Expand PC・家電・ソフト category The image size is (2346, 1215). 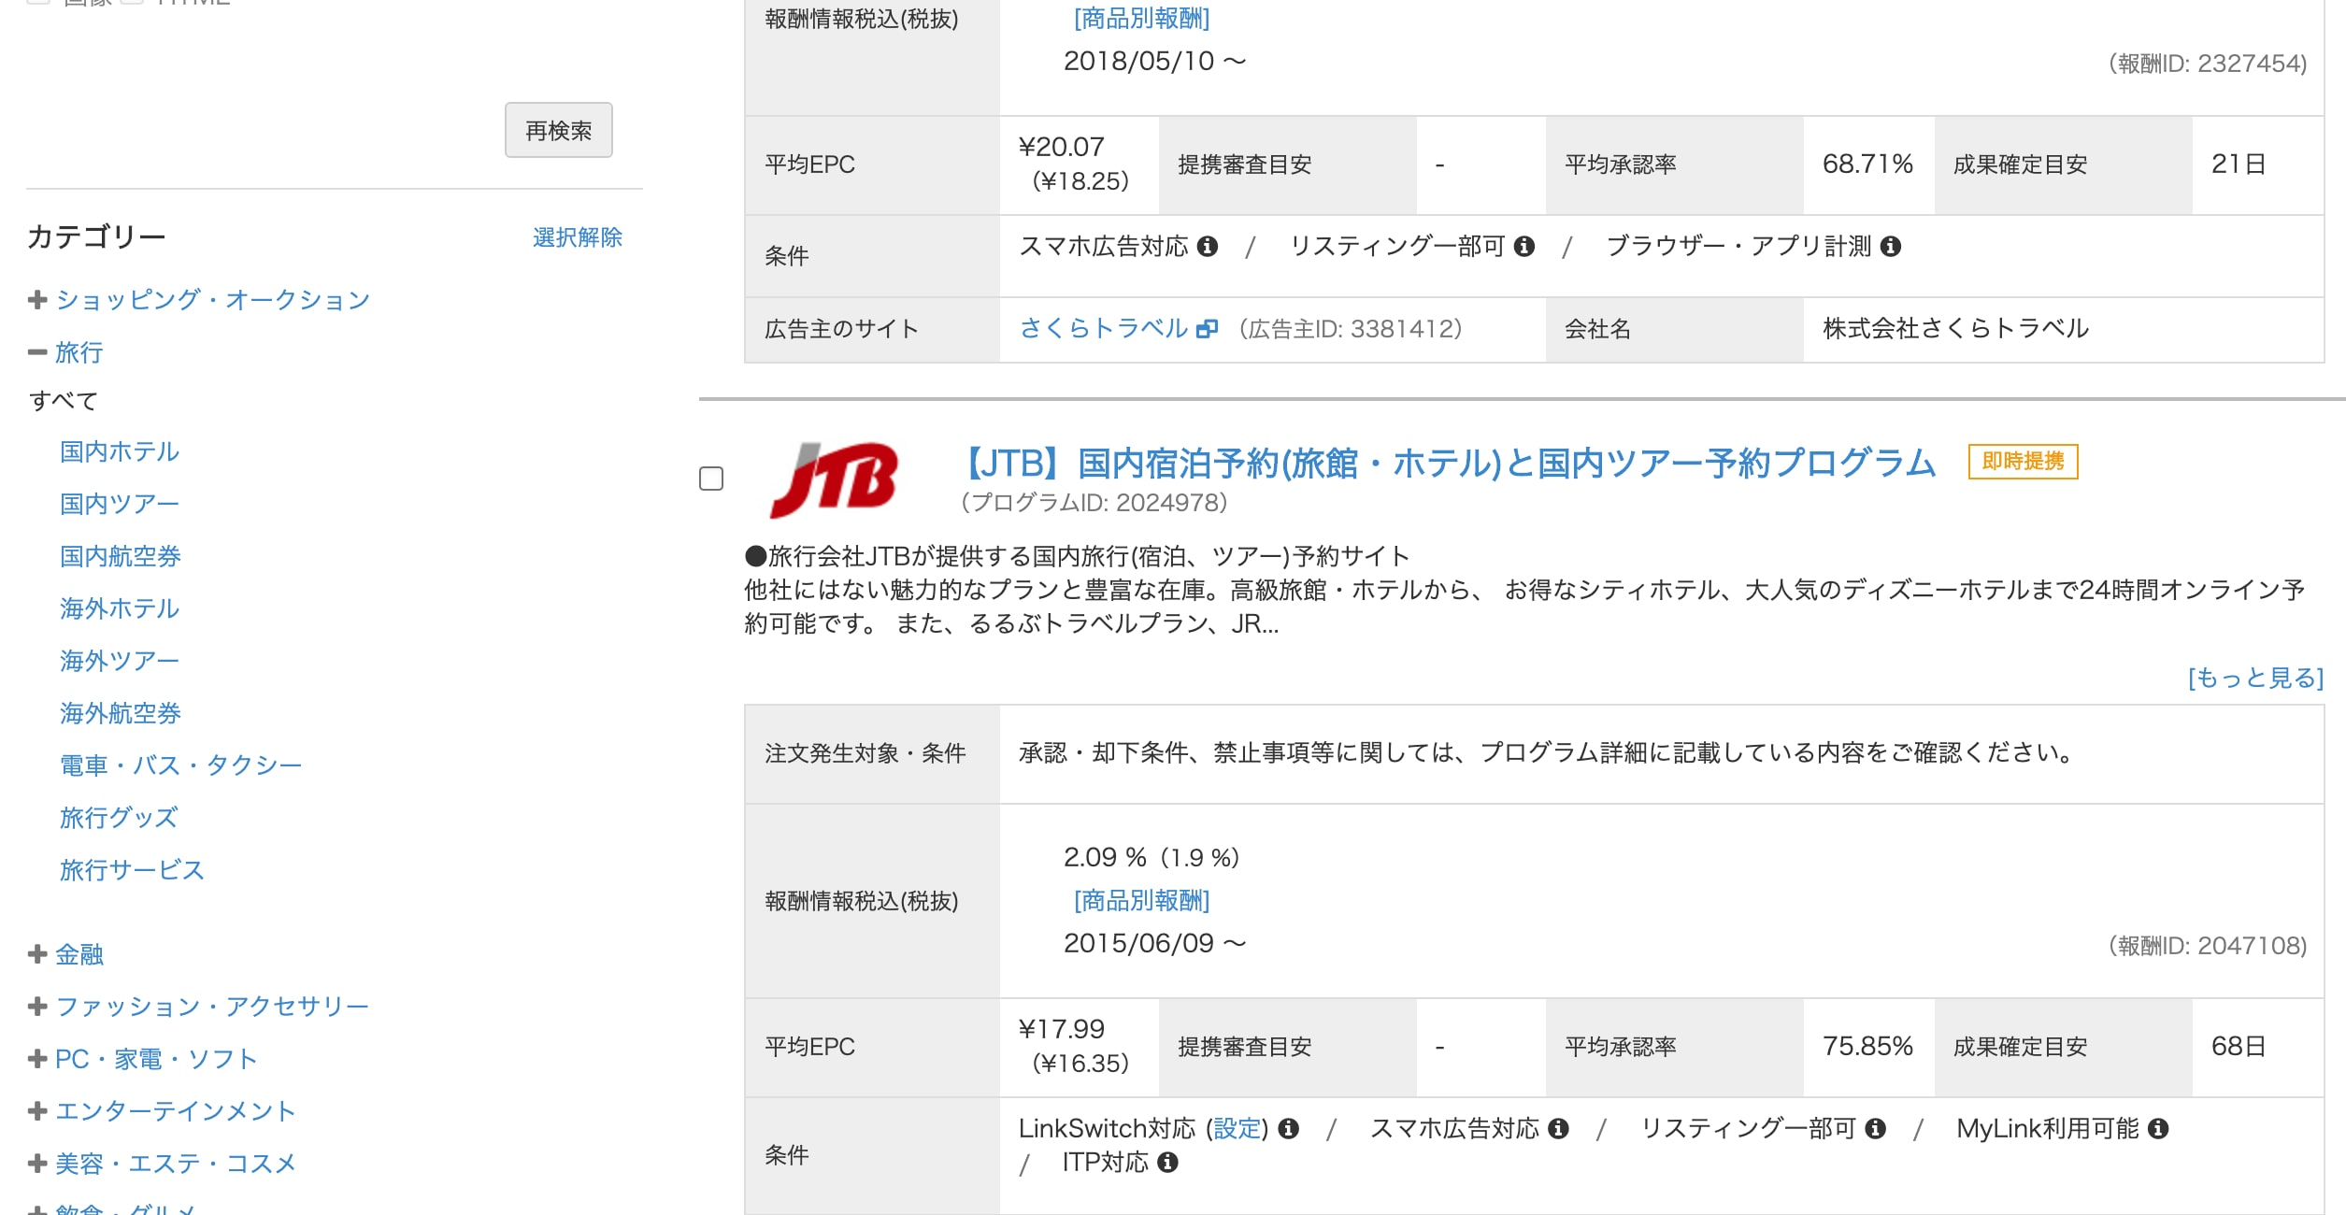37,1058
